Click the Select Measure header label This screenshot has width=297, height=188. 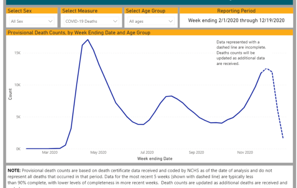coord(80,11)
